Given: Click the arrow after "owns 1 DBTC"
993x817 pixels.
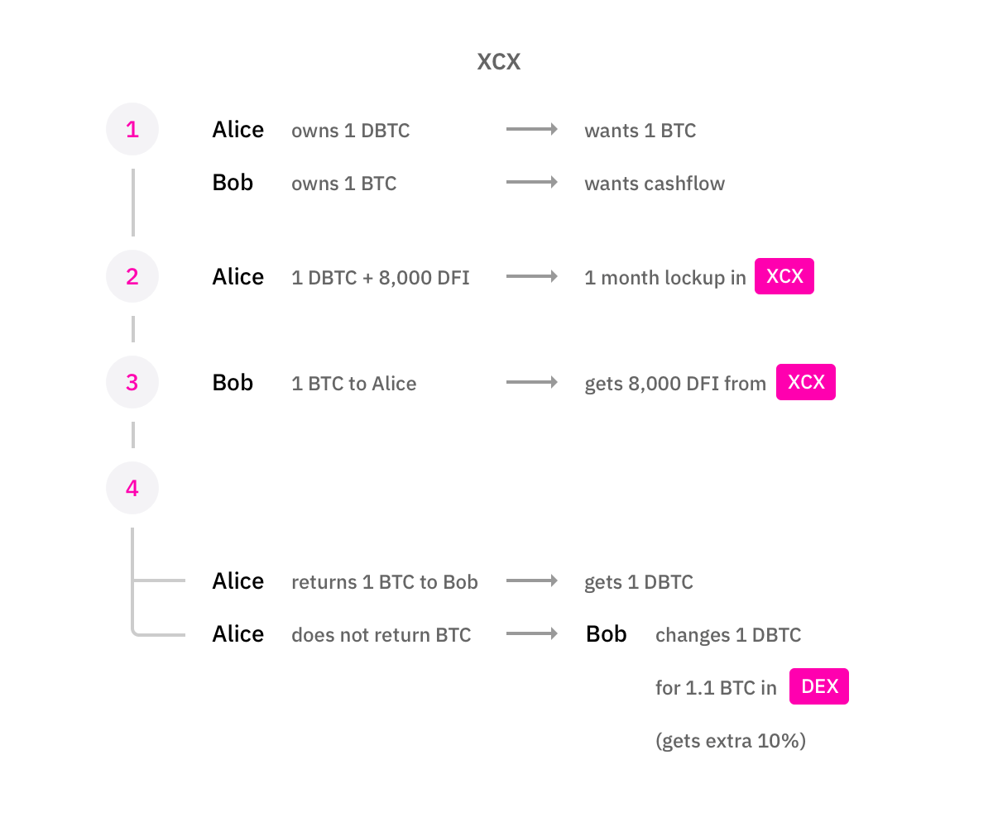Looking at the screenshot, I should (x=532, y=130).
